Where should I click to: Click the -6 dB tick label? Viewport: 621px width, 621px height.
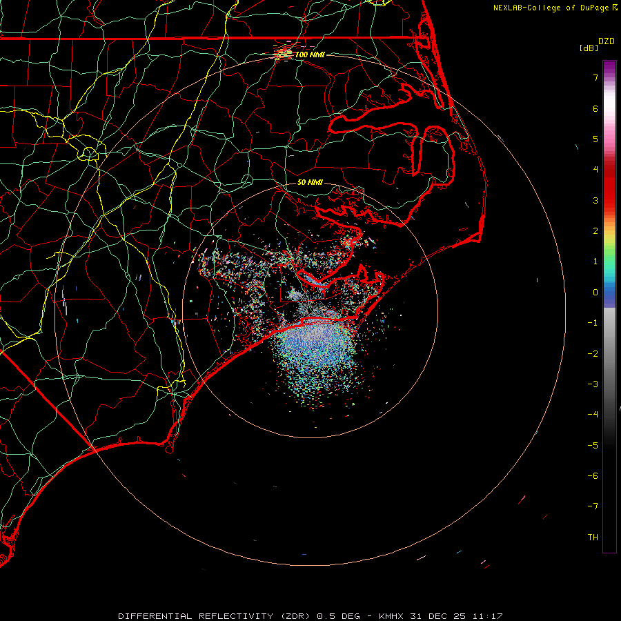pyautogui.click(x=593, y=476)
